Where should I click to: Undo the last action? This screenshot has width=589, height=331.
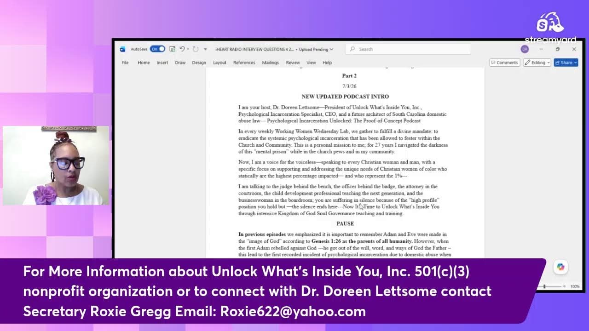coord(182,49)
